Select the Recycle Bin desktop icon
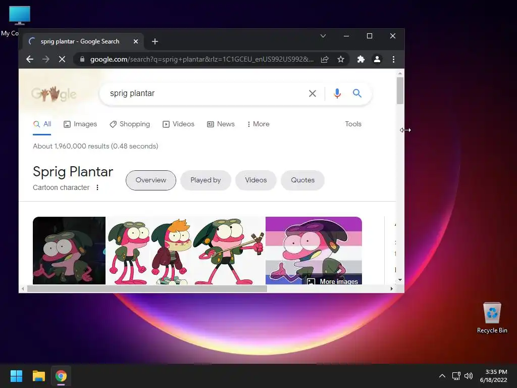 (492, 318)
